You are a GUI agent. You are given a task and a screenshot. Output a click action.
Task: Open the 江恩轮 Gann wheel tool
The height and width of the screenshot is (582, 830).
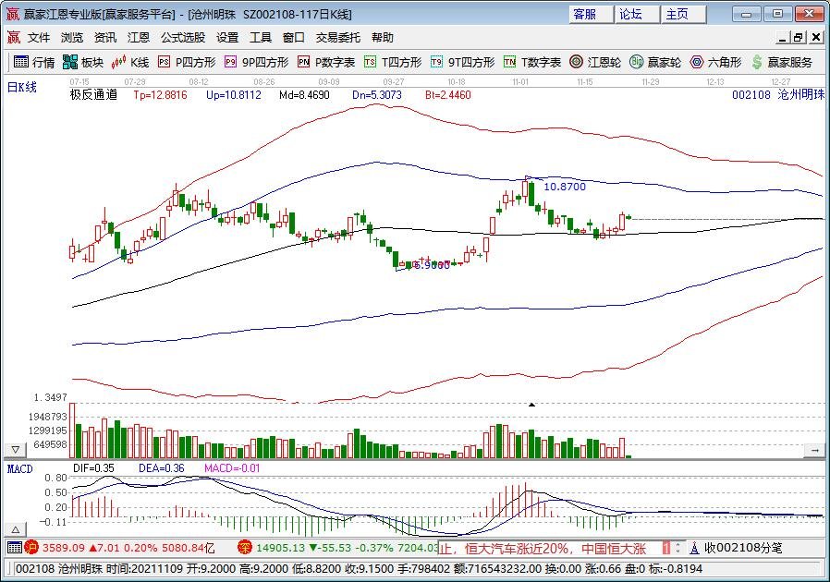pos(595,62)
